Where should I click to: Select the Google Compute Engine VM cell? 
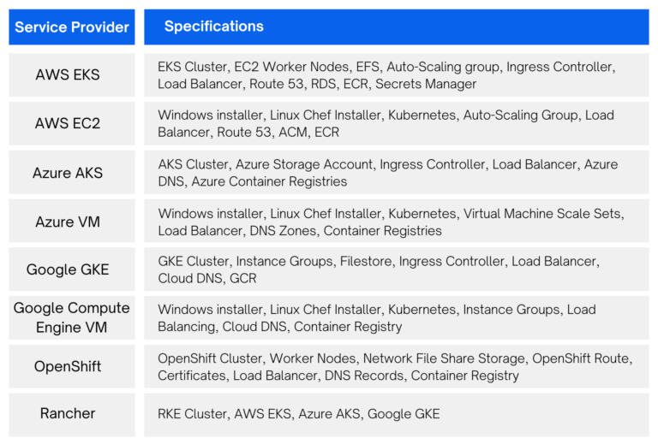click(72, 317)
